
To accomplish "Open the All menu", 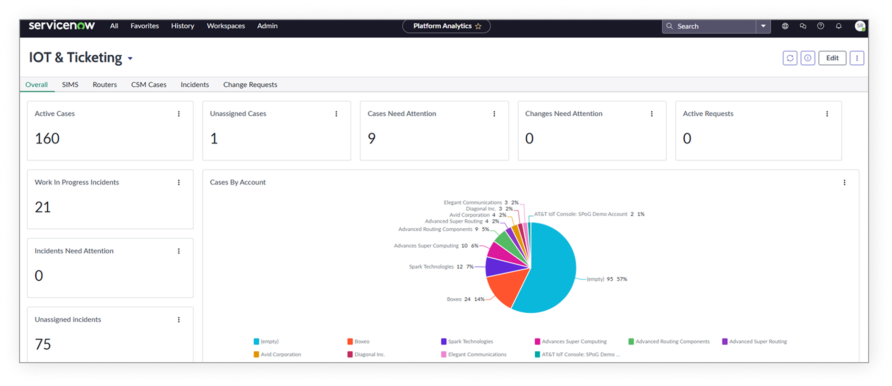I will coord(114,26).
